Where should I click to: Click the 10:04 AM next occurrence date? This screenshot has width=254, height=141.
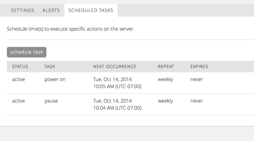click(x=117, y=104)
